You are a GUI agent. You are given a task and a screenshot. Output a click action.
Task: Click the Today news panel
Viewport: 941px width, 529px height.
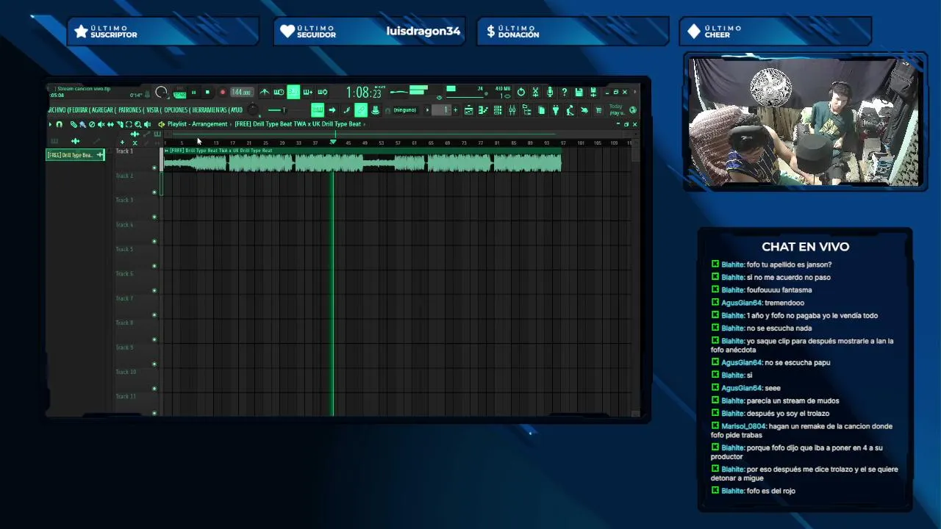tap(618, 109)
